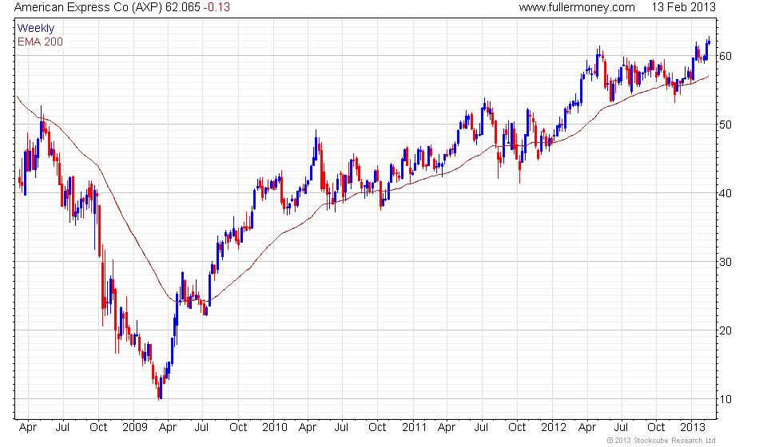This screenshot has width=783, height=447.
Task: Click the 2009 year label on time axis
Action: point(135,428)
